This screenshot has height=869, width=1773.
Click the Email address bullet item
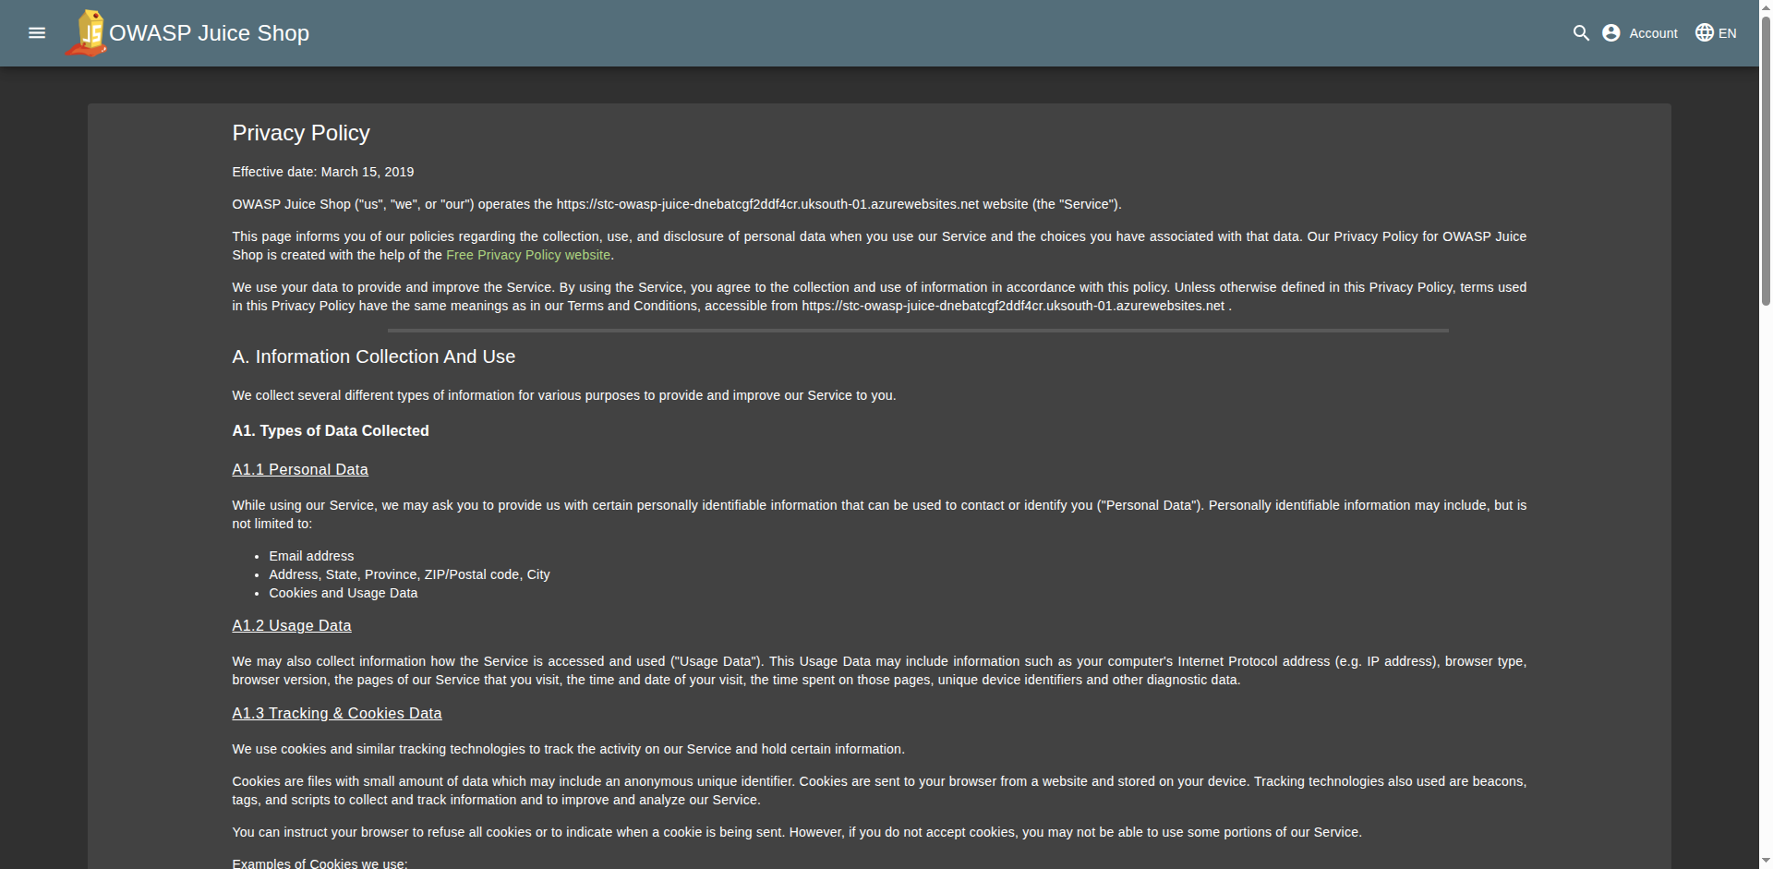311,556
